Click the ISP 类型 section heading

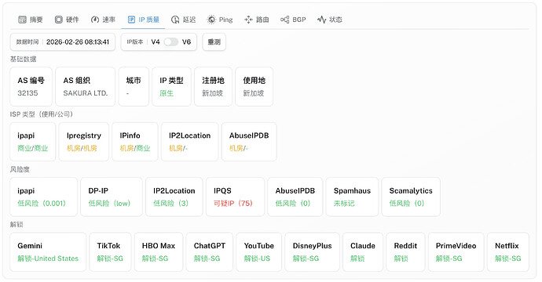tap(42, 114)
